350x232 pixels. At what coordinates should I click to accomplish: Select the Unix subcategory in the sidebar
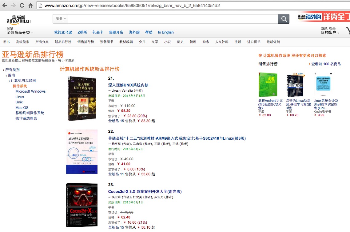[x=19, y=102]
